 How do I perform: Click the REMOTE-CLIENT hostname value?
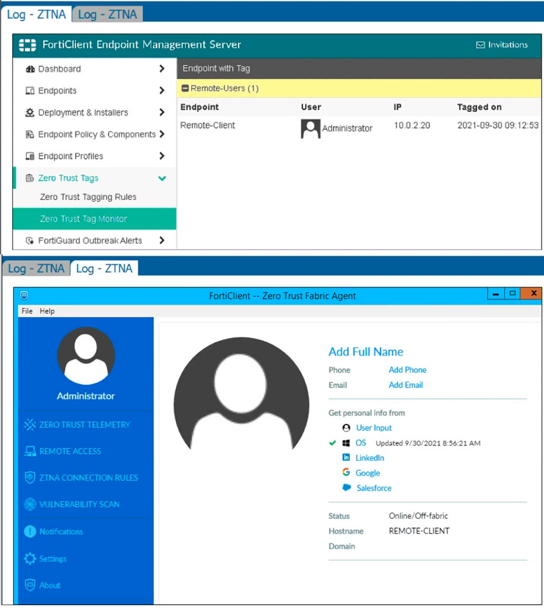click(x=419, y=531)
